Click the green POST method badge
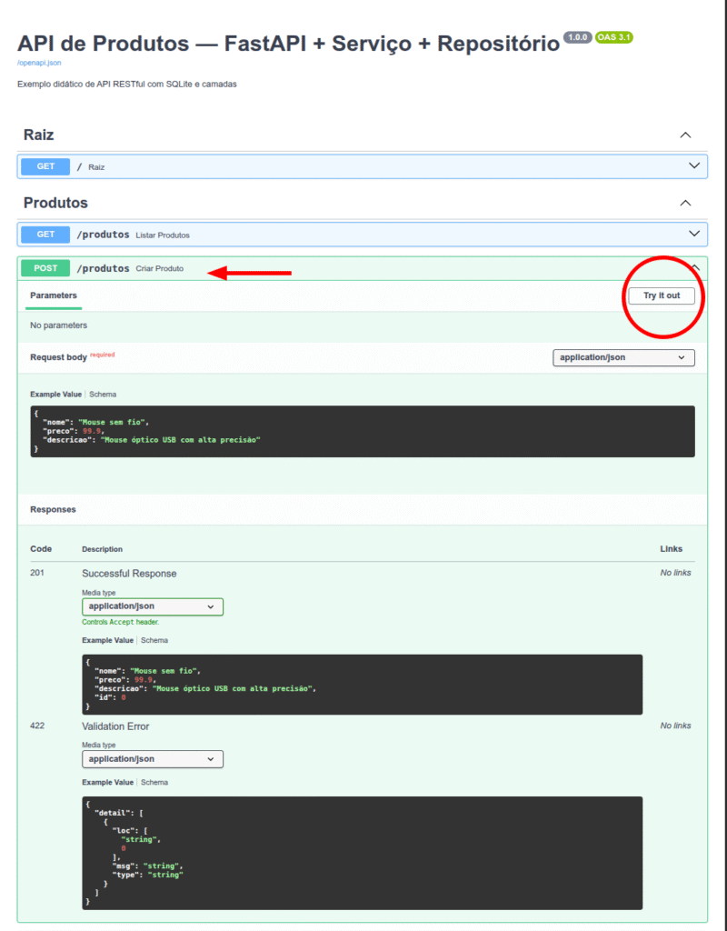This screenshot has height=931, width=727. point(45,268)
